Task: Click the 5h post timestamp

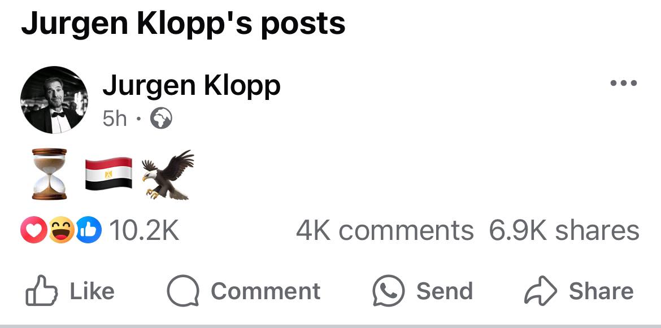Action: (x=115, y=119)
